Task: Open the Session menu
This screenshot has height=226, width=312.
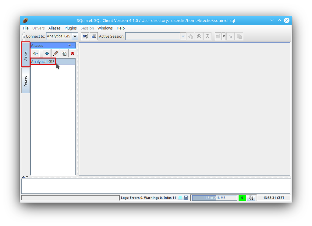Action: 87,28
